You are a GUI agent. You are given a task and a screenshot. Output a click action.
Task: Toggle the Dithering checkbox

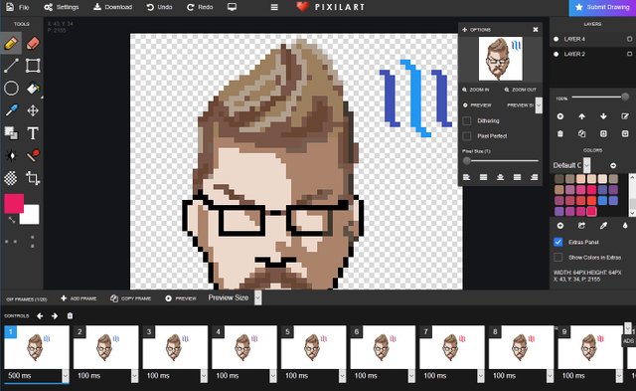467,120
